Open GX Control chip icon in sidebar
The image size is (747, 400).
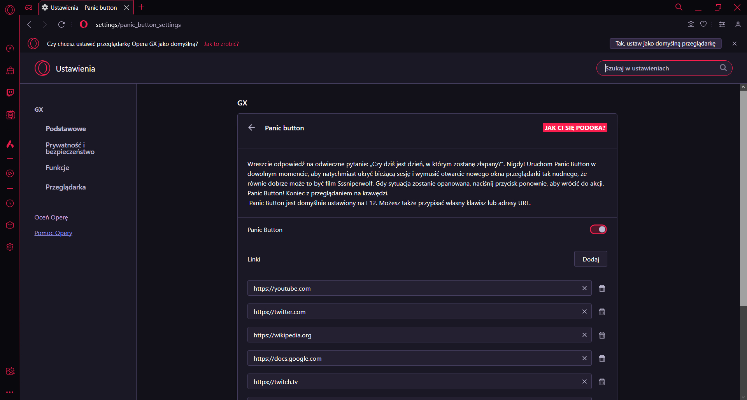(x=10, y=115)
